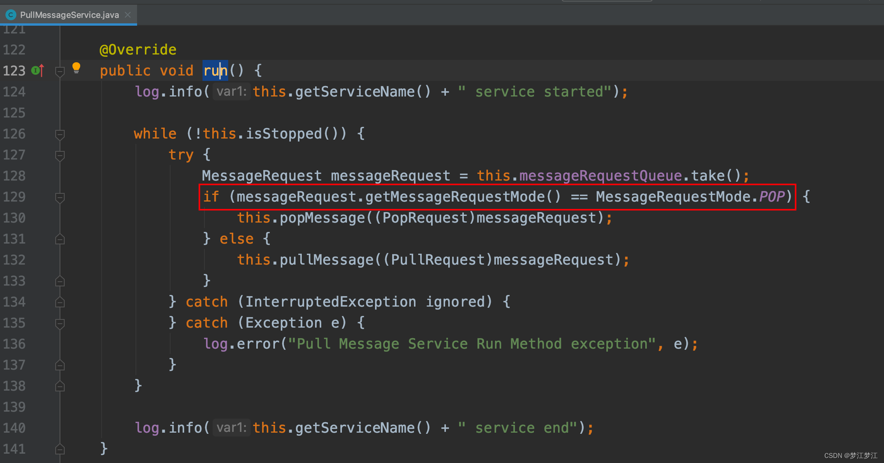Click line number 123 in the gutter
884x463 pixels.
coord(14,71)
